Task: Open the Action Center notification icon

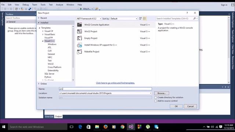Action: pos(221,127)
